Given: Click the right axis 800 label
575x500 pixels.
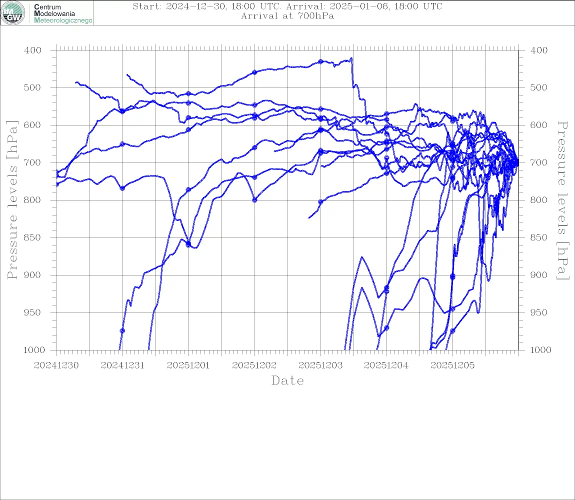Looking at the screenshot, I should tap(538, 200).
